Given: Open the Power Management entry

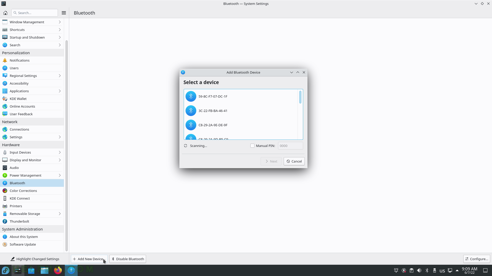Looking at the screenshot, I should click(x=32, y=175).
